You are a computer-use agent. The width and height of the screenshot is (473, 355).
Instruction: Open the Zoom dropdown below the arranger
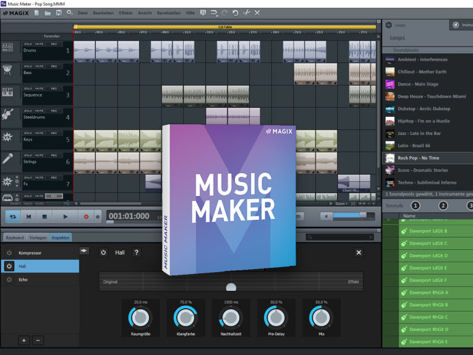pyautogui.click(x=341, y=204)
